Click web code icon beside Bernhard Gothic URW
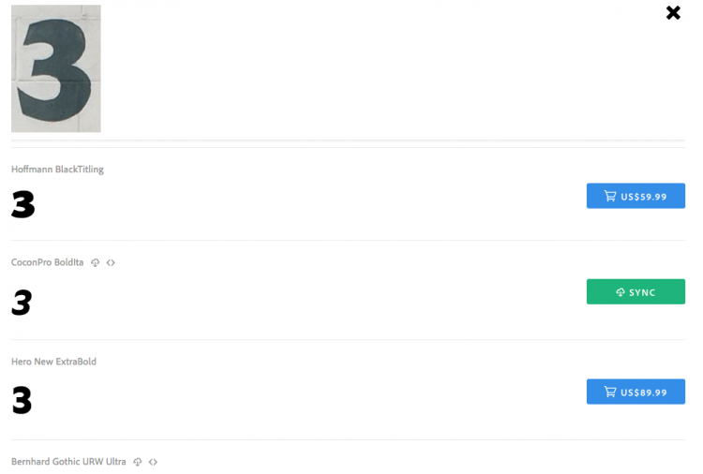The height and width of the screenshot is (474, 703). 153,462
